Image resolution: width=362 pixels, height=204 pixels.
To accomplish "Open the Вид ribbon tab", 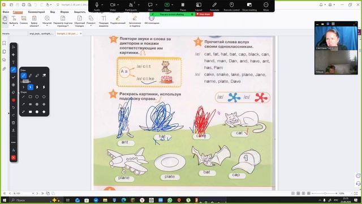I will [53, 12].
